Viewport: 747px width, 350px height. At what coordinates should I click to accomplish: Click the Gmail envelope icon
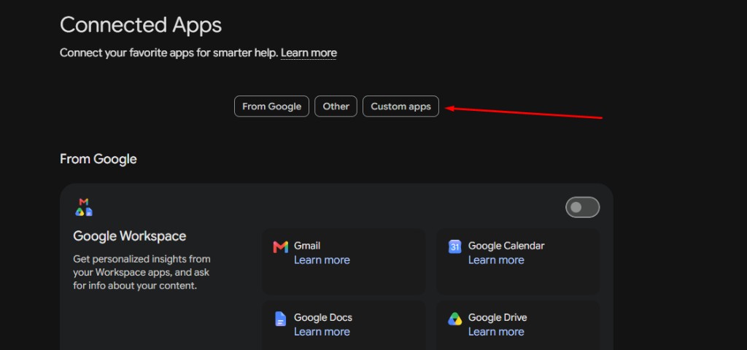(x=281, y=246)
